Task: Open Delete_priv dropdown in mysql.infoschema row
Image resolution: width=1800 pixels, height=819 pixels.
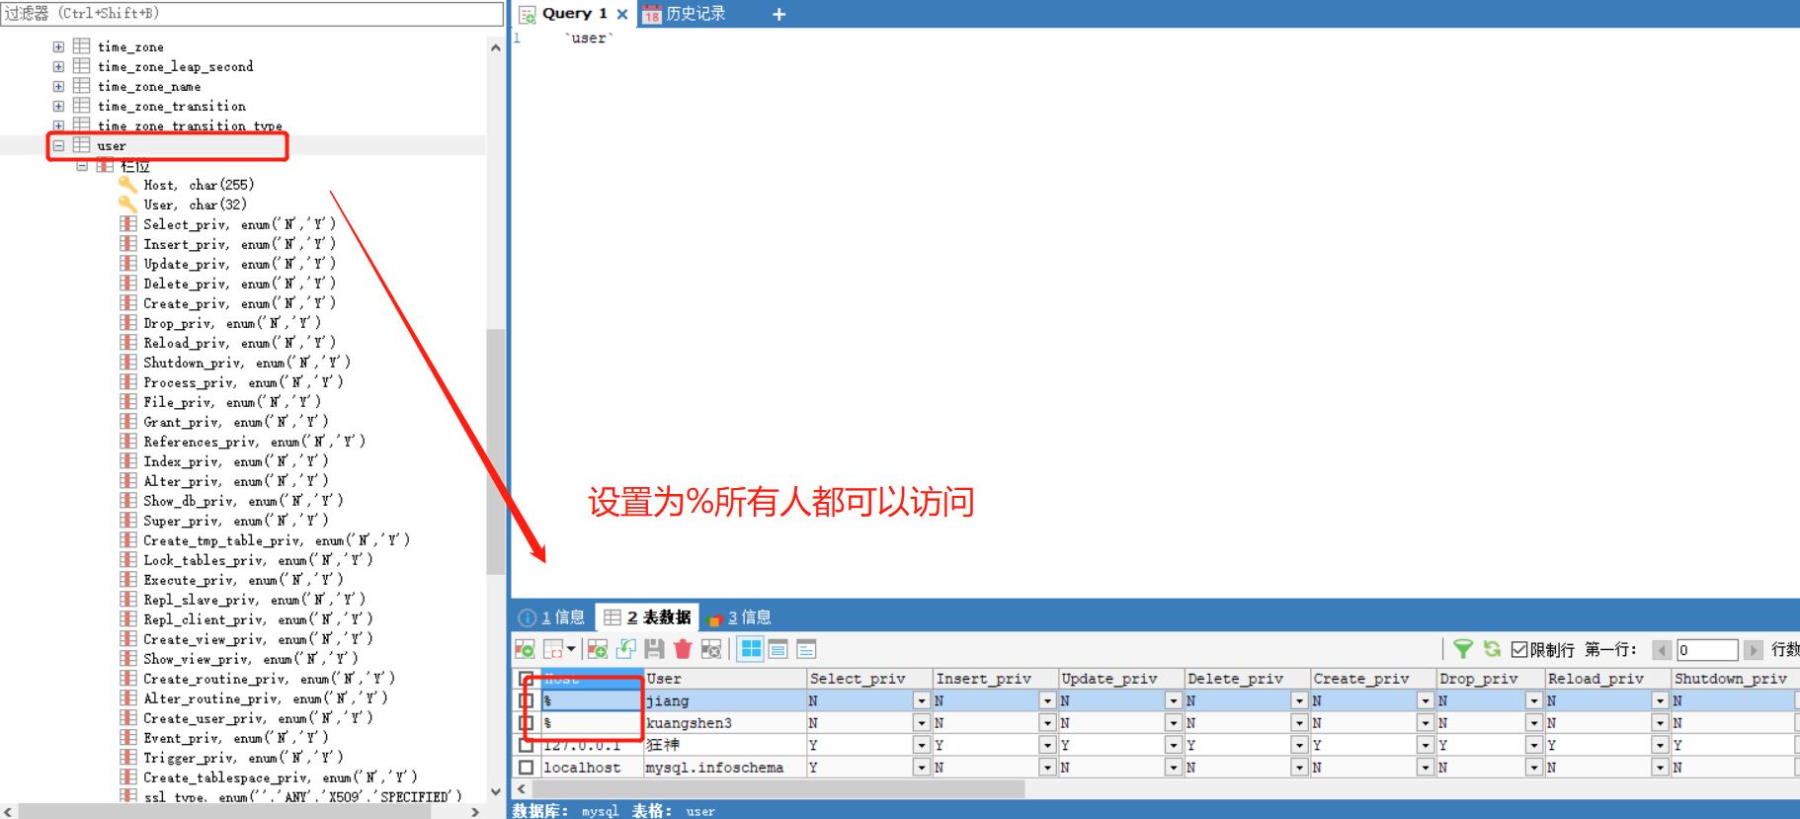Action: click(1299, 768)
